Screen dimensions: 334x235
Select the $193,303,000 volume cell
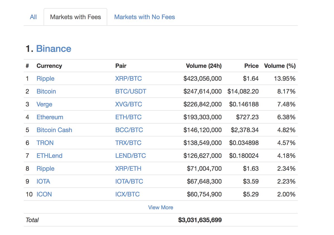click(x=203, y=117)
